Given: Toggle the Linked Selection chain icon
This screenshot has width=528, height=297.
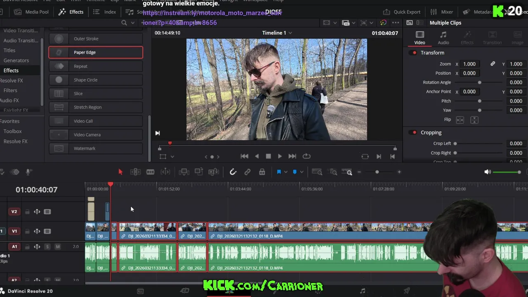Looking at the screenshot, I should 247,172.
